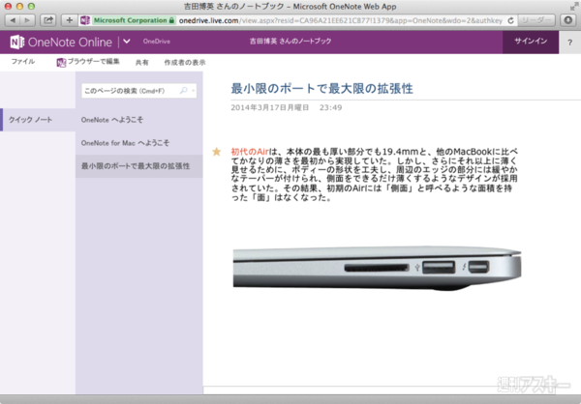Screen dimensions: 581x404
Task: Click the MacBook Air side view image
Action: (377, 268)
